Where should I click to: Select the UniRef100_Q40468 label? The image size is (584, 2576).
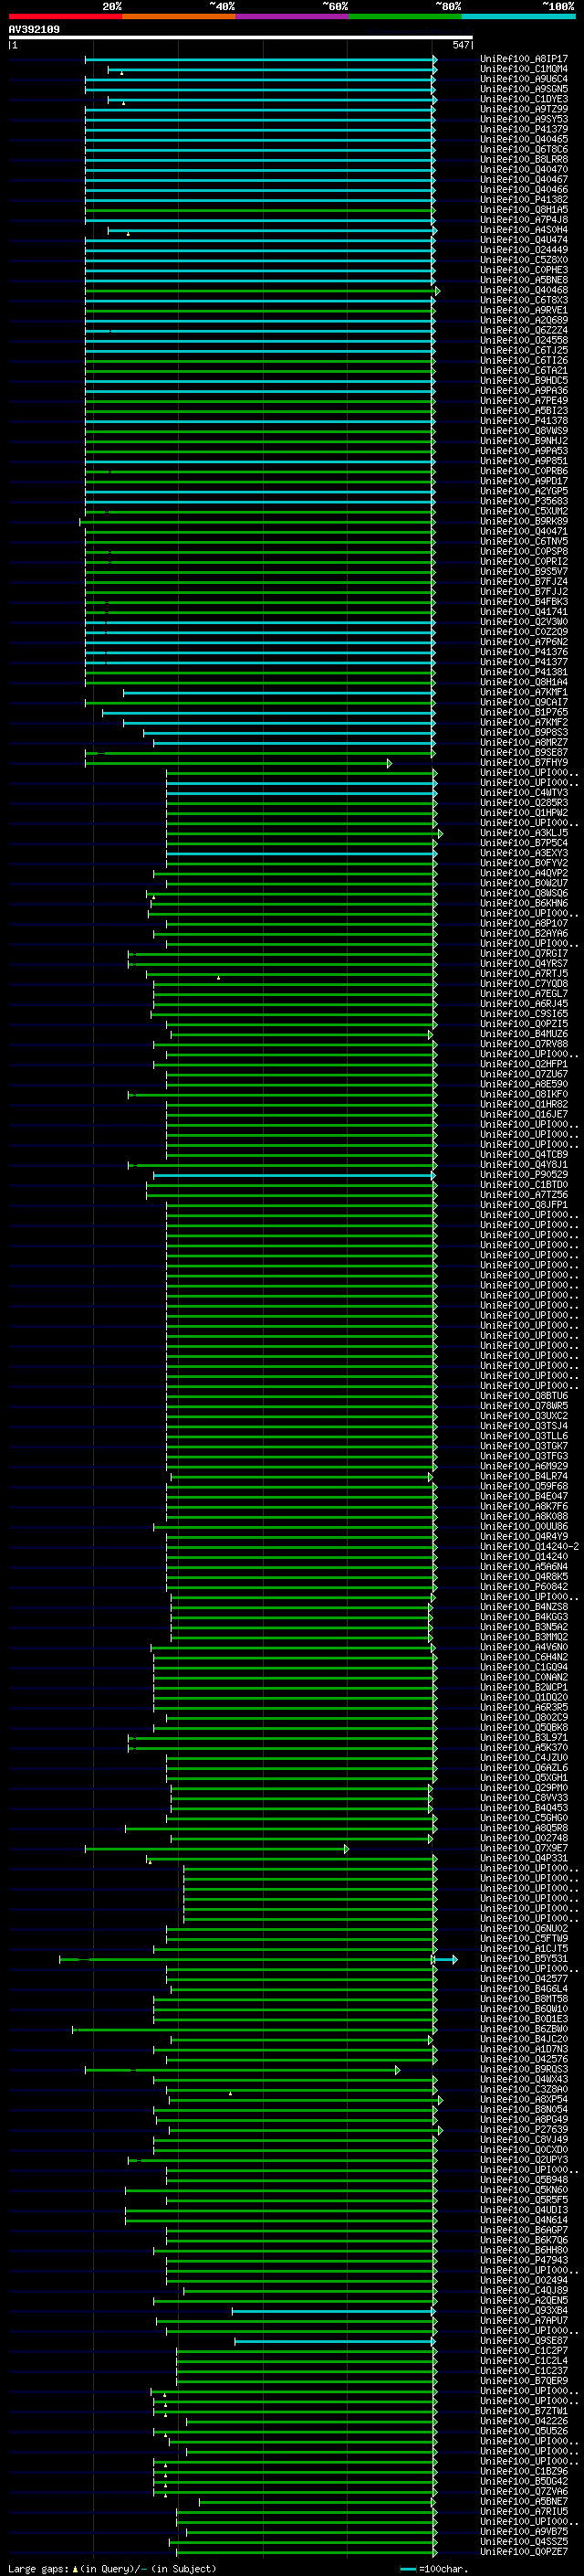(x=524, y=290)
